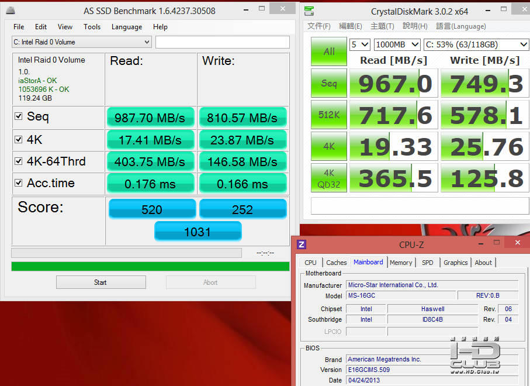The height and width of the screenshot is (386, 530).
Task: Open the Help menu in AS SSD
Action: (160, 27)
